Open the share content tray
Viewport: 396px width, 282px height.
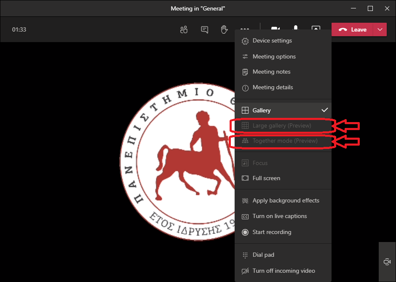(x=316, y=27)
